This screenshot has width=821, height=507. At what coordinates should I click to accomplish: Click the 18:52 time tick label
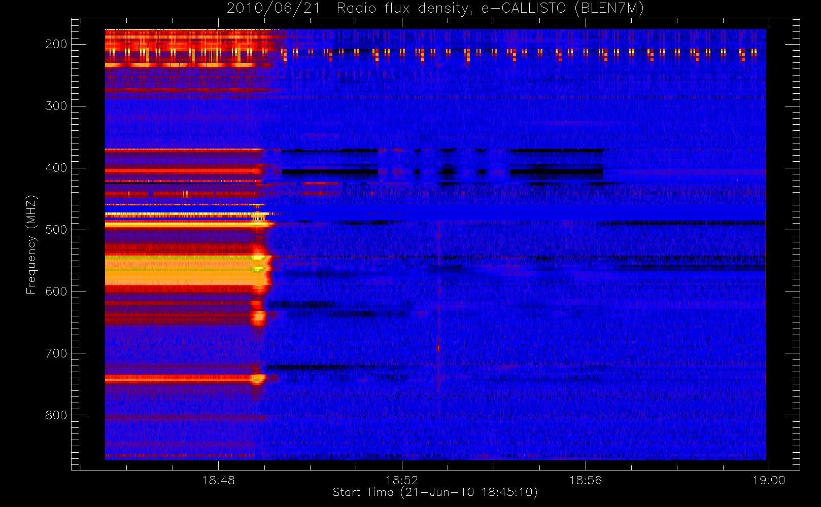402,480
